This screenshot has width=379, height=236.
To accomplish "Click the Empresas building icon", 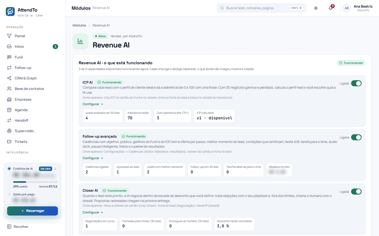I will [x=9, y=99].
